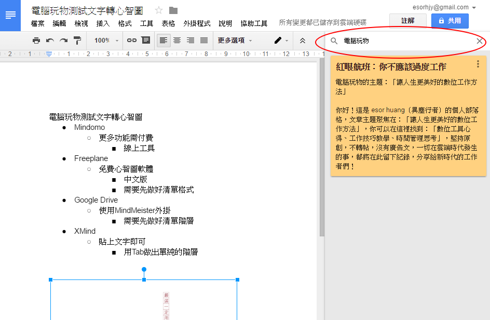Open the 更多選項 dropdown
The height and width of the screenshot is (320, 490).
[x=235, y=41]
